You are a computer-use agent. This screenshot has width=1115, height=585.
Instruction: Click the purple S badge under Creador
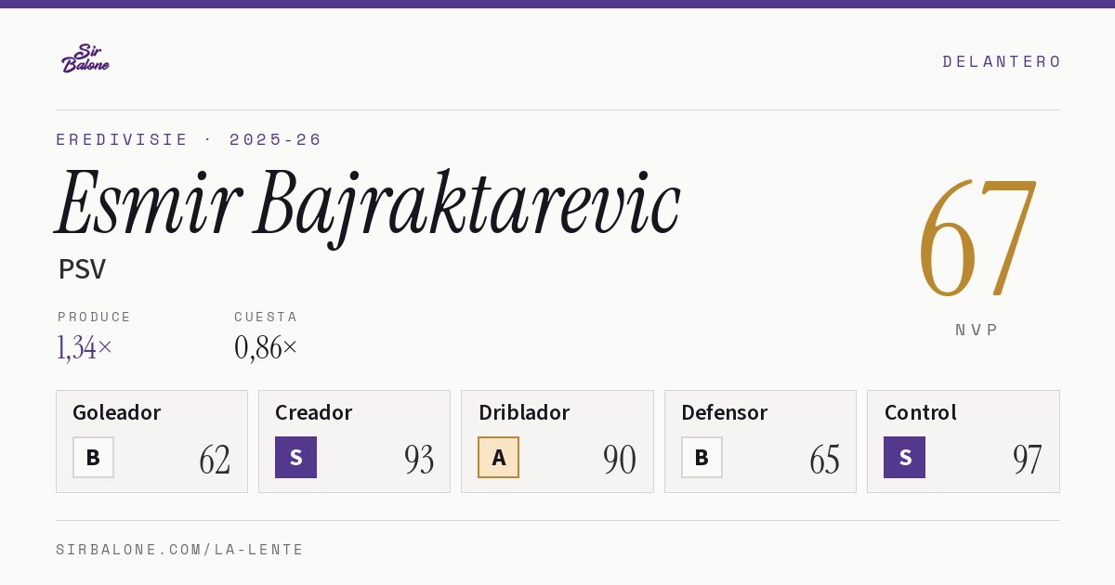point(295,457)
